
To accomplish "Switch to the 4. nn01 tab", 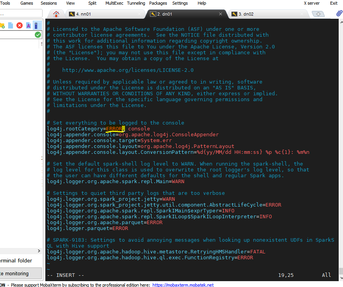I will [x=105, y=14].
